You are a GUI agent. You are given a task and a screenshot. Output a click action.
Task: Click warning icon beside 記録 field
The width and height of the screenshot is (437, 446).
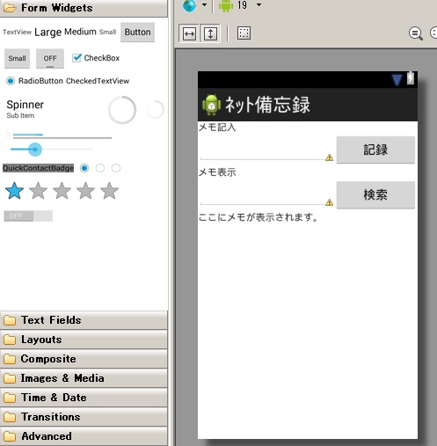[329, 157]
